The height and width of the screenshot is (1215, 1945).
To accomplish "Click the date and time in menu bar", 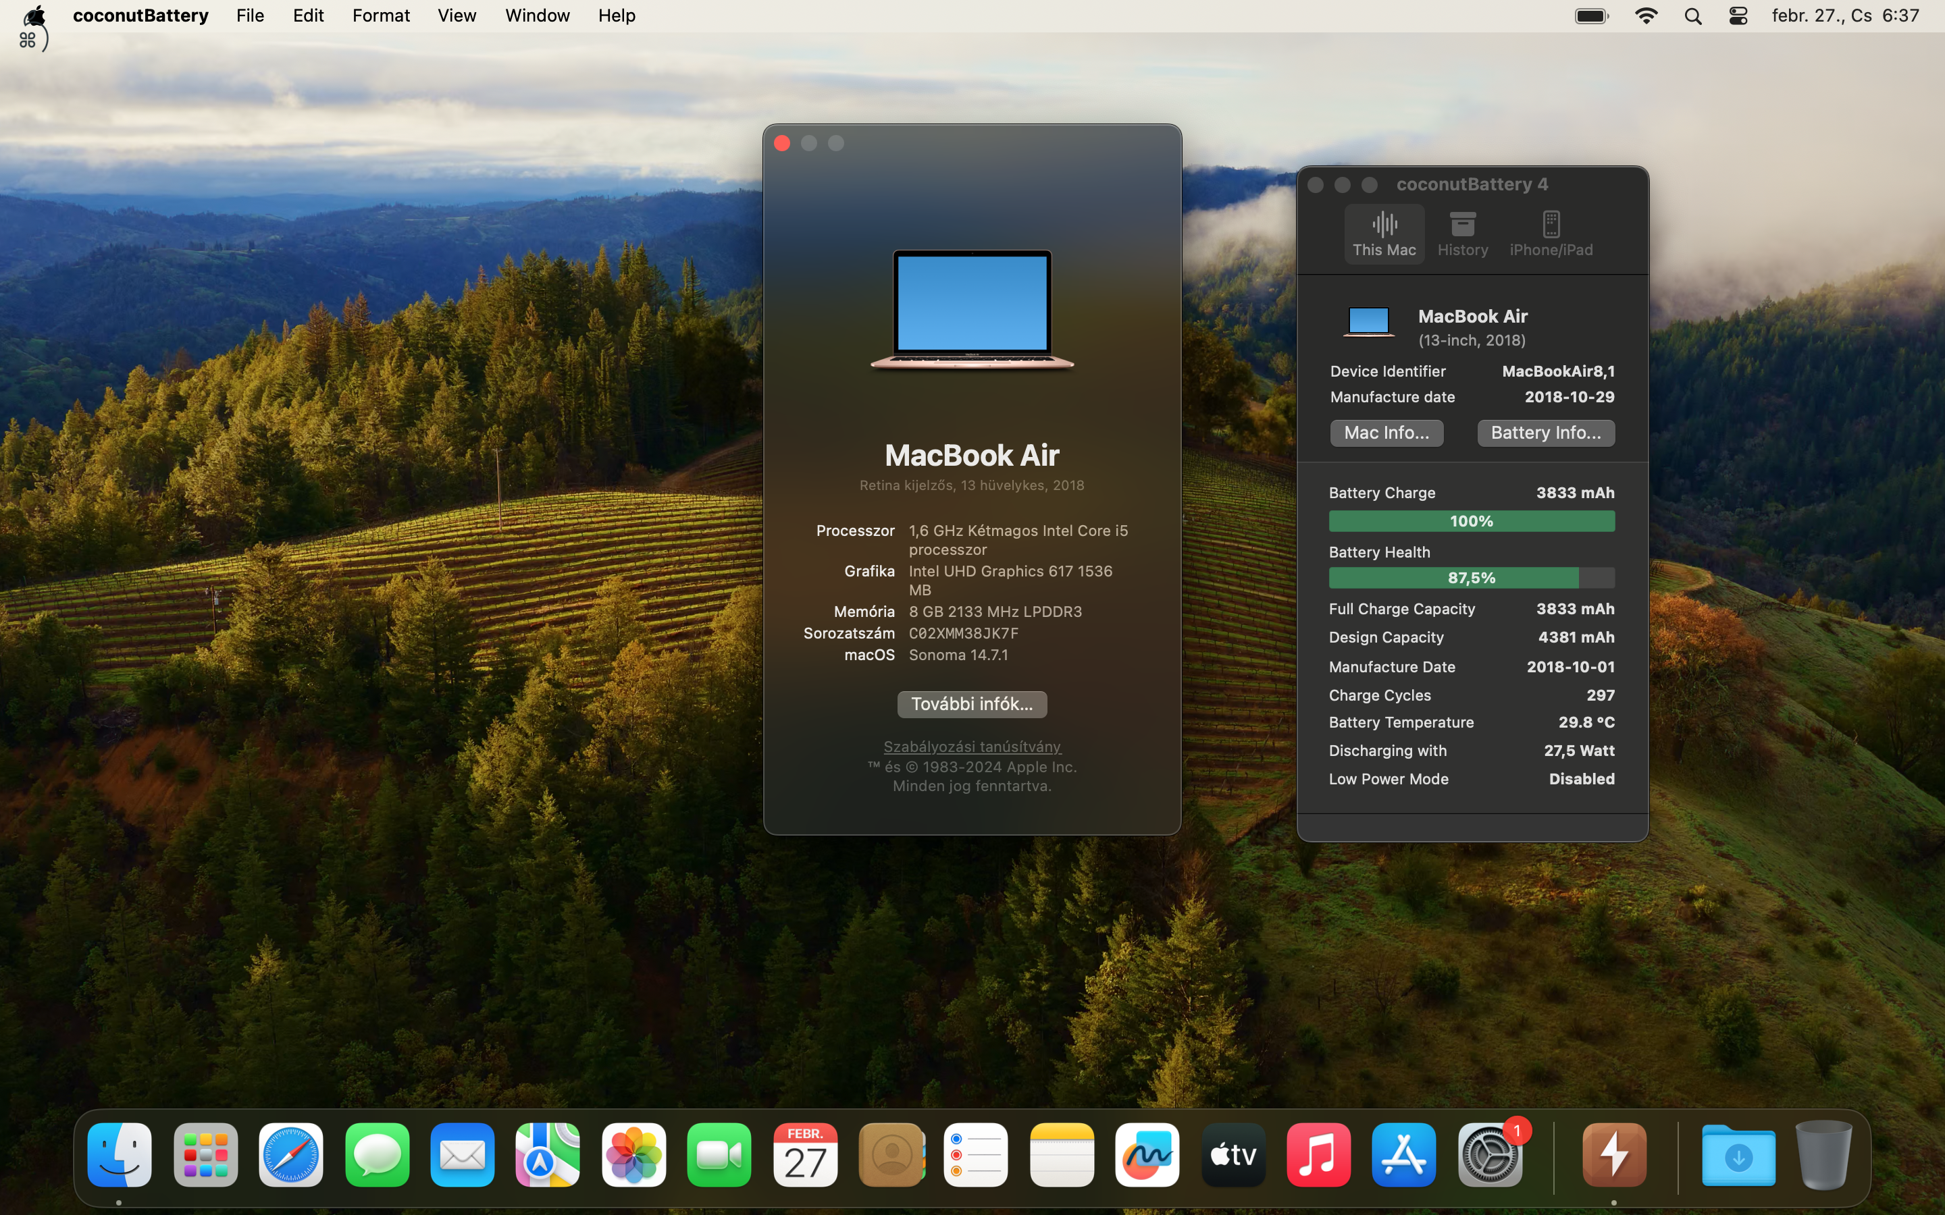I will pos(1845,16).
